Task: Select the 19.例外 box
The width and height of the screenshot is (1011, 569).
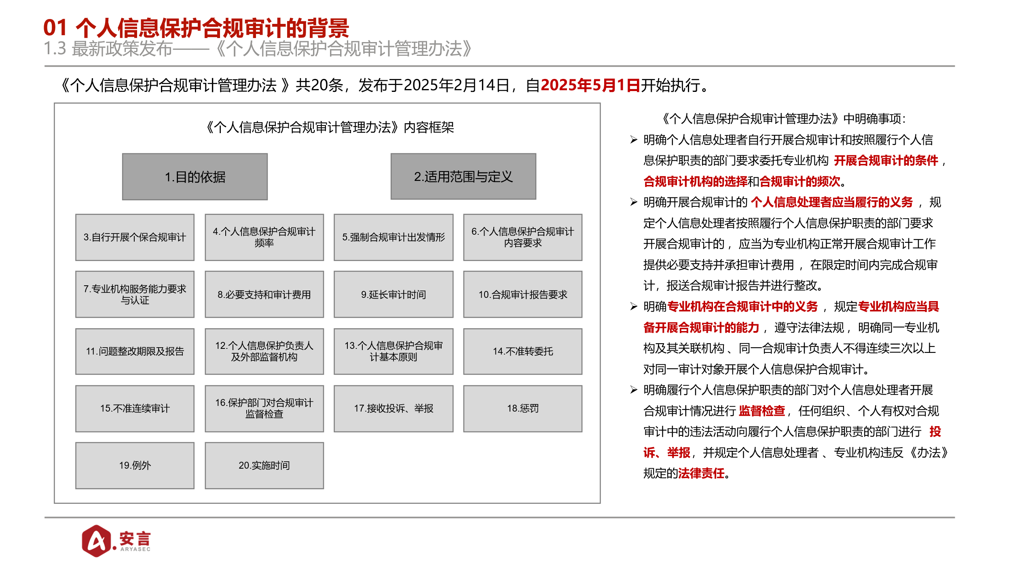Action: point(135,465)
